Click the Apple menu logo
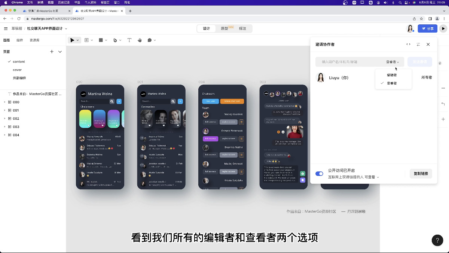449x253 pixels. point(6,2)
